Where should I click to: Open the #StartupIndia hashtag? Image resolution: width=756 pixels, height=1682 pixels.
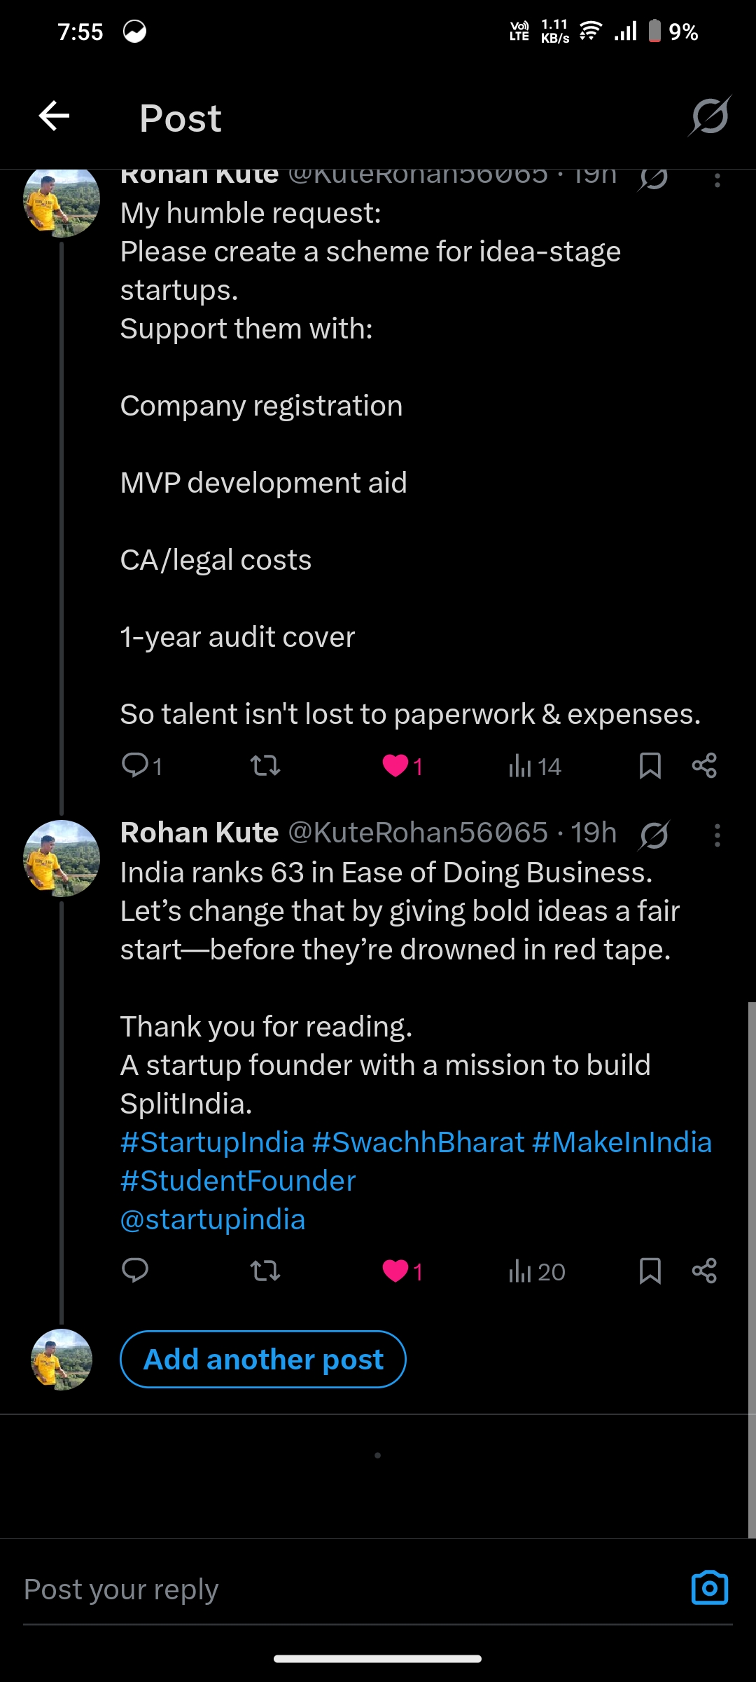pyautogui.click(x=213, y=1142)
